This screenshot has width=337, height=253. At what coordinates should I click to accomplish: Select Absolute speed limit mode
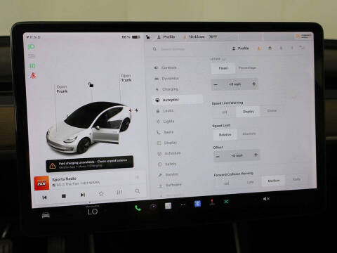pyautogui.click(x=249, y=134)
